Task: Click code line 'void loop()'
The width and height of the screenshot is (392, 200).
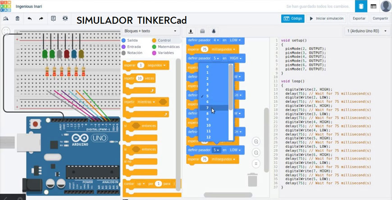Action: point(293,81)
